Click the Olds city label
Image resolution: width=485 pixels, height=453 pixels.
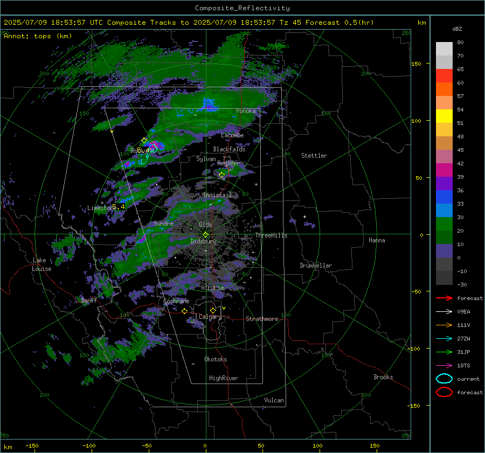(x=205, y=225)
